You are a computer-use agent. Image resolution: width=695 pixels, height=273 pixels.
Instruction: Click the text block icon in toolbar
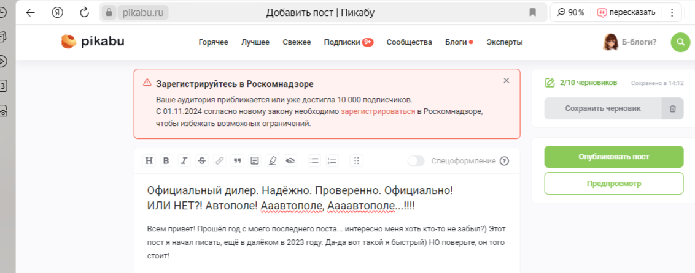coord(254,161)
